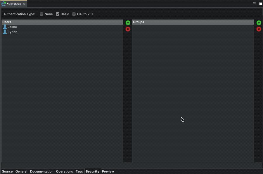Screen dimensions: 263x174
Task: Enable OAuth 2.0 authentication
Action: 74,14
